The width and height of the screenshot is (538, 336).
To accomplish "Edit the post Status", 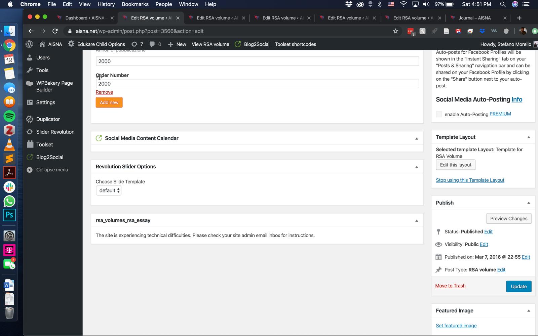I will pos(488,232).
